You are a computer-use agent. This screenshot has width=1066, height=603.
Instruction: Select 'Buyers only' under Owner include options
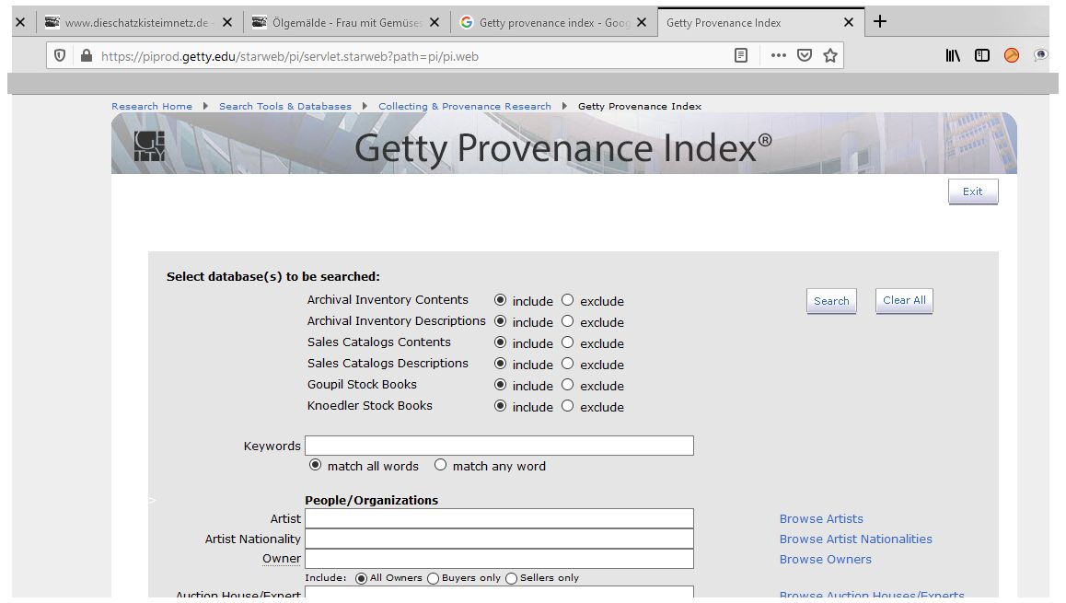point(433,578)
